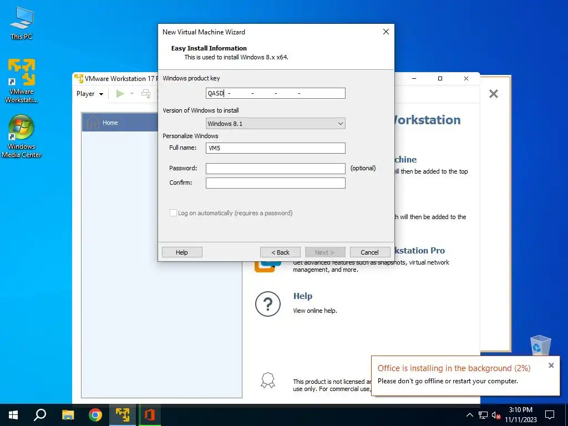The height and width of the screenshot is (426, 568).
Task: Click the network tray icon
Action: tap(483, 415)
